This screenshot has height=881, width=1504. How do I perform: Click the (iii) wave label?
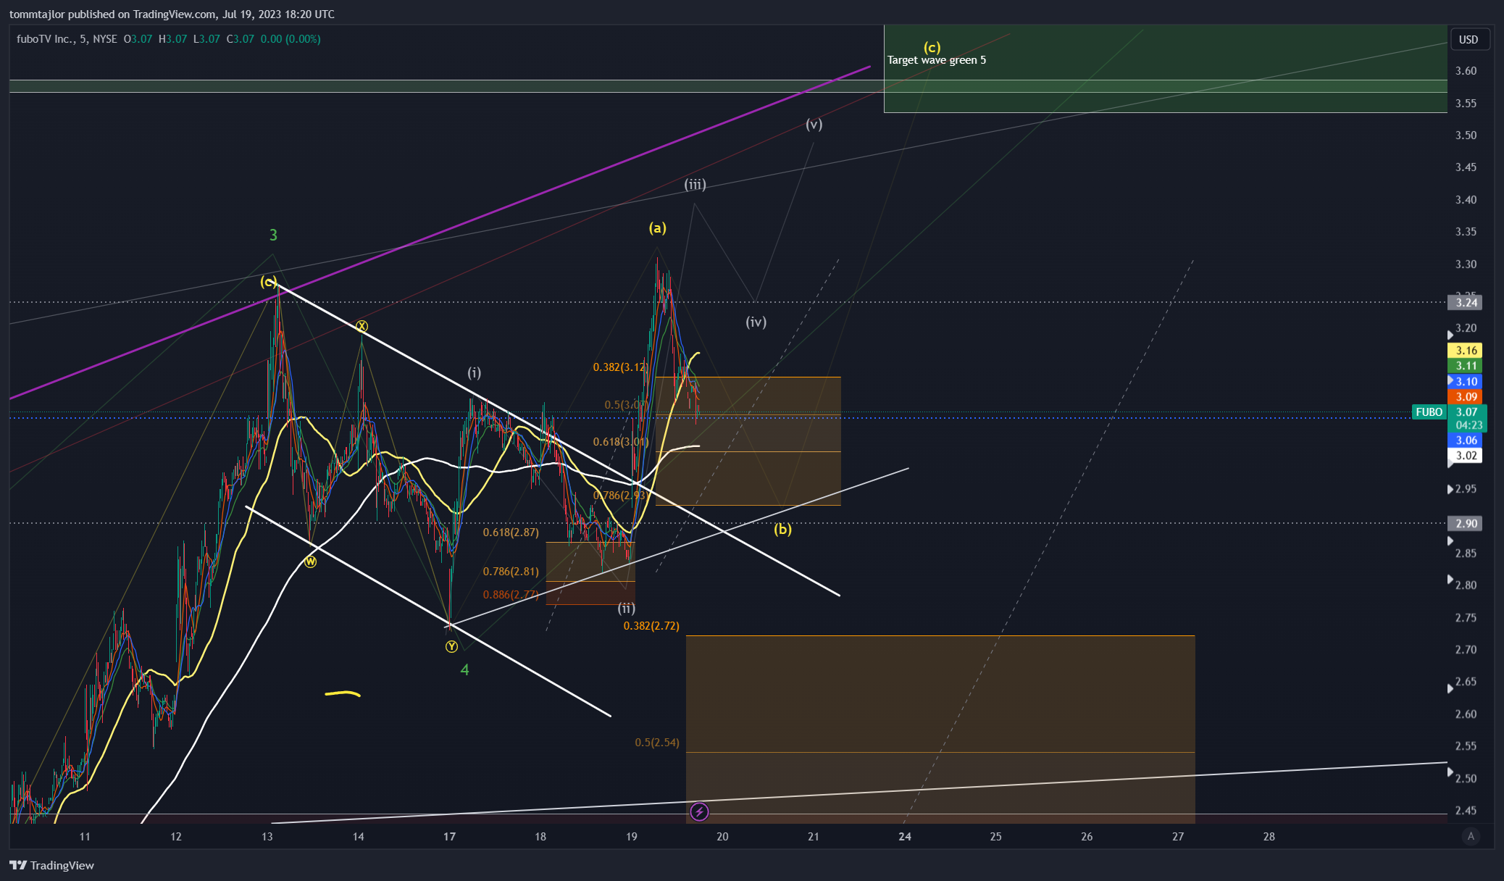pyautogui.click(x=695, y=184)
